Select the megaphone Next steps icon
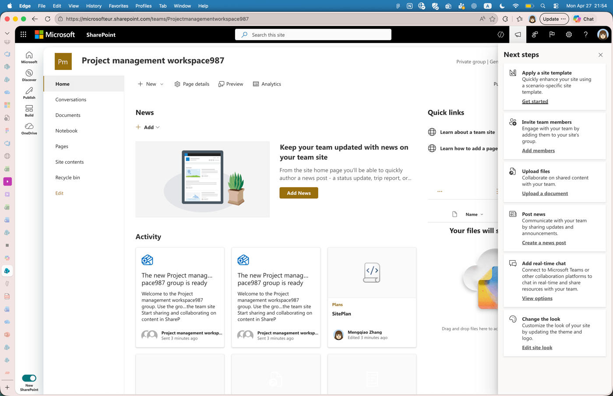 coord(518,35)
